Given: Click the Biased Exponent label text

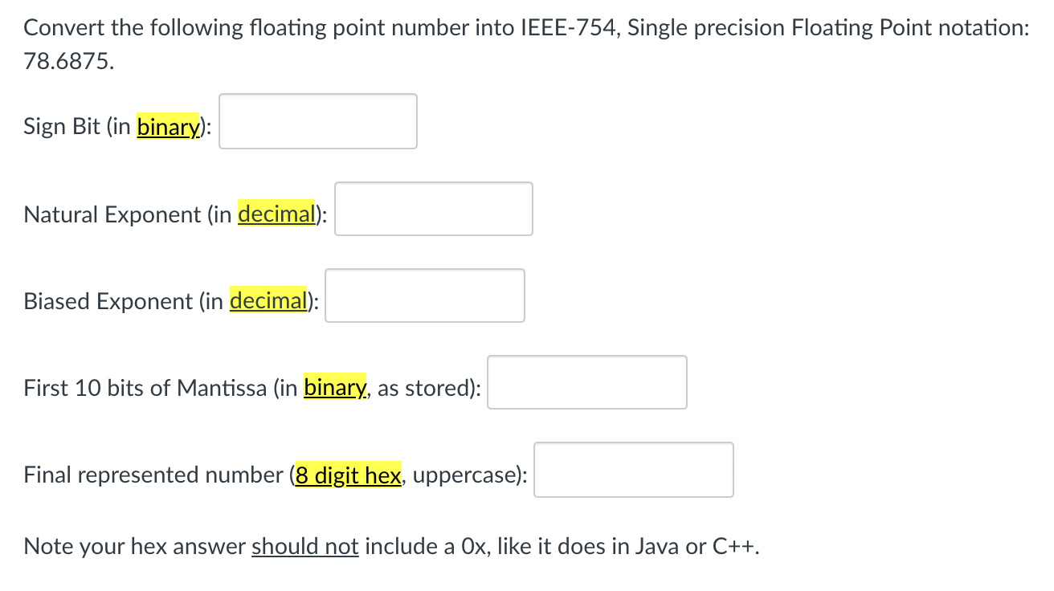Looking at the screenshot, I should 108,301.
